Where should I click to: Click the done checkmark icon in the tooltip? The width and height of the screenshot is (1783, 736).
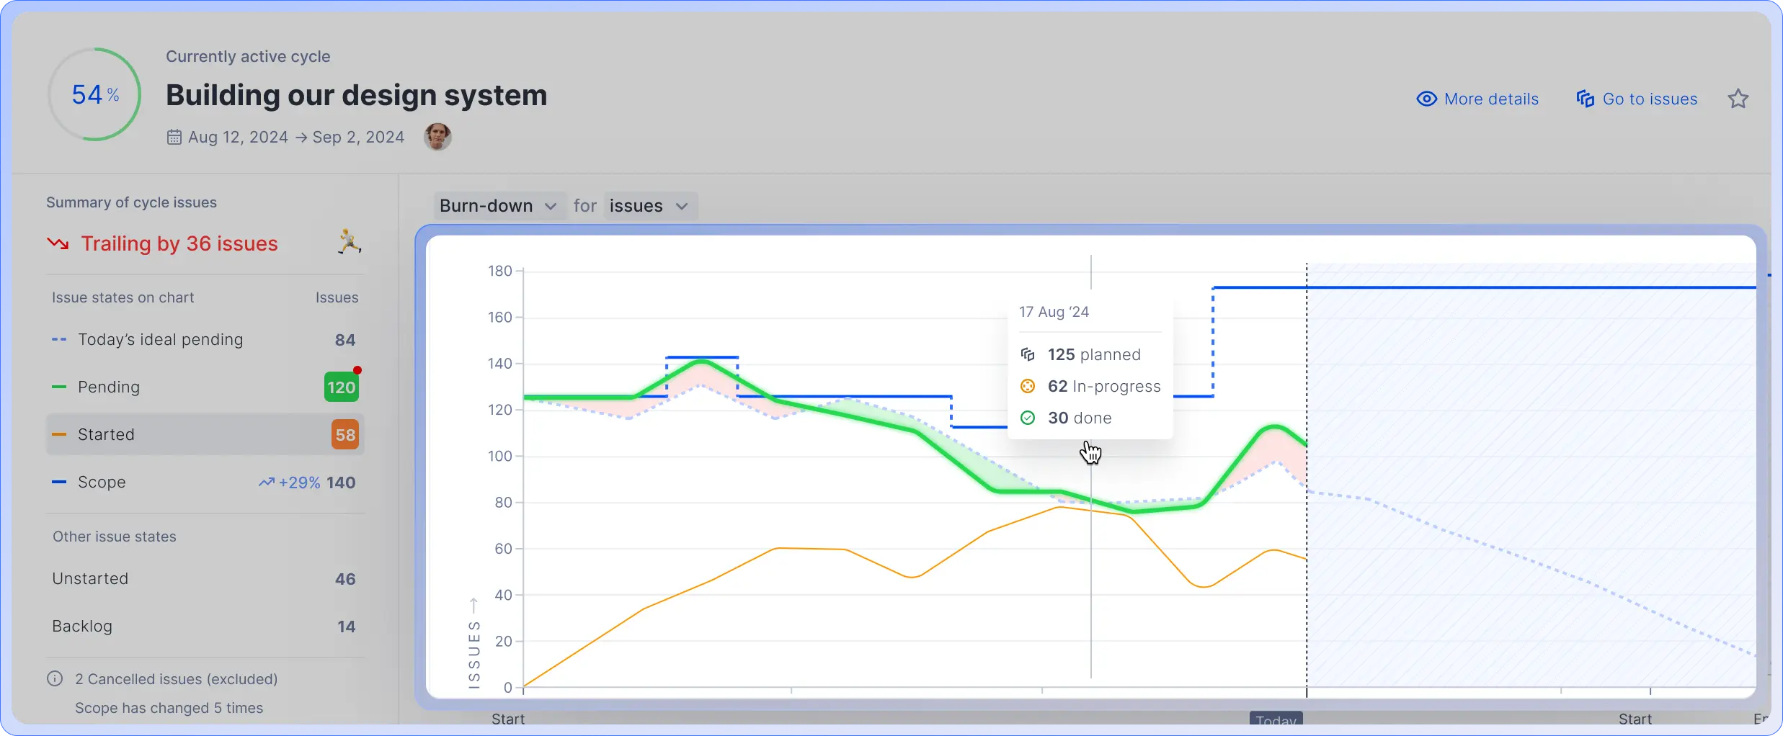pyautogui.click(x=1028, y=418)
